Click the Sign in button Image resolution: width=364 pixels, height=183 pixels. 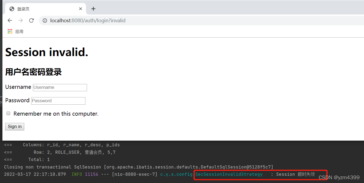(x=15, y=127)
